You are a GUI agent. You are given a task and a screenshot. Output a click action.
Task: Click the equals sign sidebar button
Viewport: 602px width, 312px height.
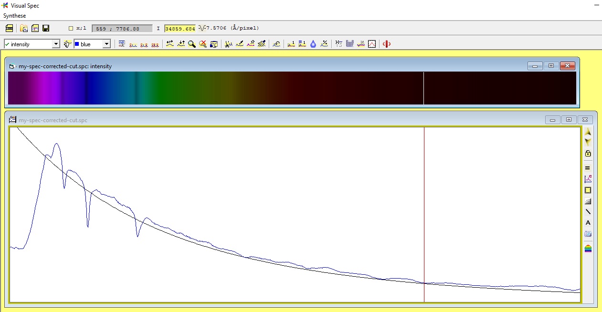click(588, 168)
